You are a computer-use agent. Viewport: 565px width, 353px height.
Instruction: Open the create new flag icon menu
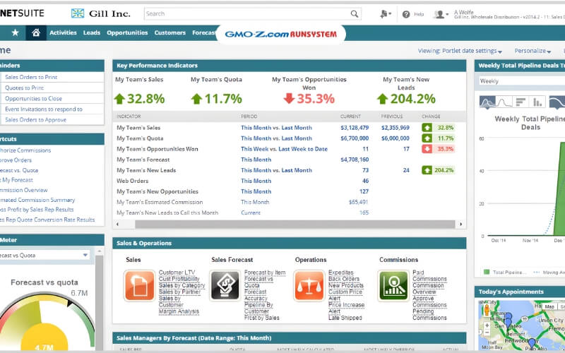point(385,14)
